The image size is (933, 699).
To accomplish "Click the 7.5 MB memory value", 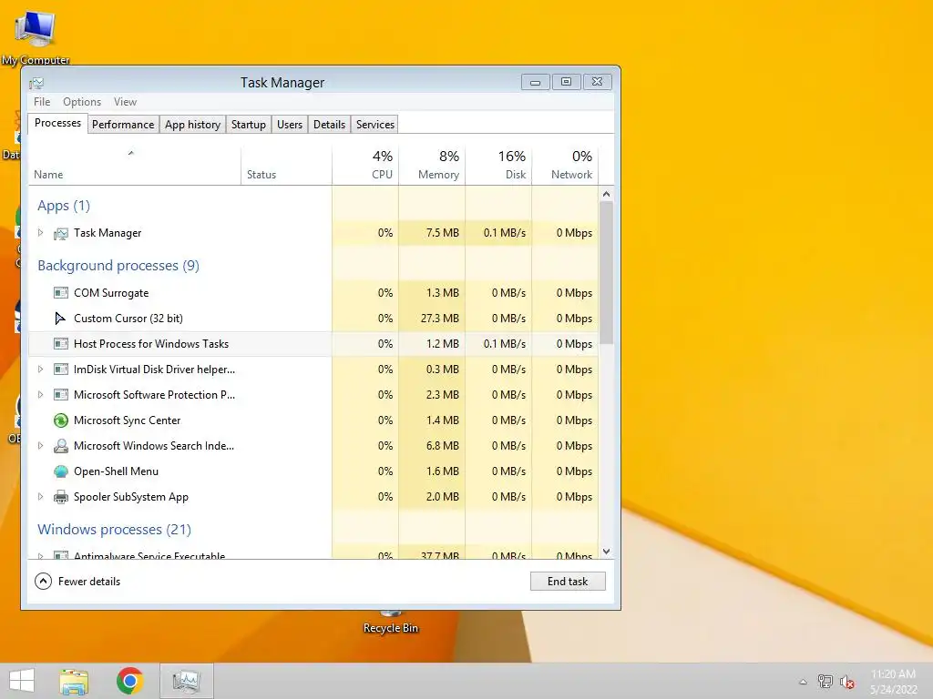I will pyautogui.click(x=443, y=233).
